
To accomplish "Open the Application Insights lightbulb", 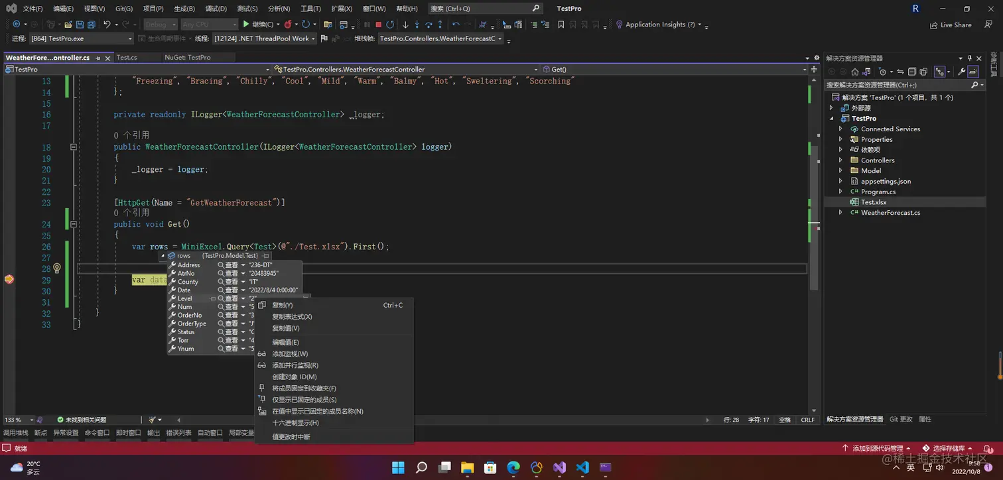I will coord(619,25).
